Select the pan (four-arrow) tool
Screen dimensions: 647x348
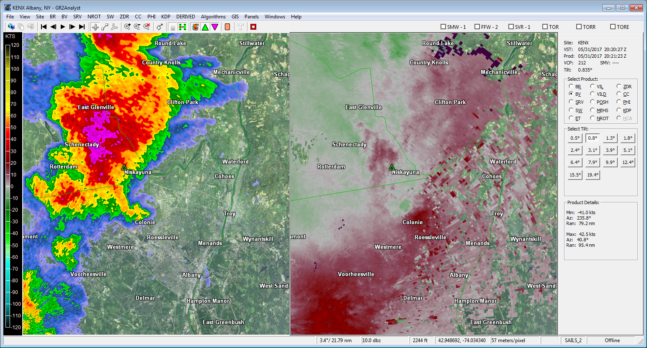tap(95, 27)
